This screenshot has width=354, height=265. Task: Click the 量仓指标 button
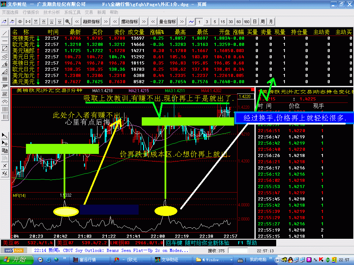coord(168,22)
